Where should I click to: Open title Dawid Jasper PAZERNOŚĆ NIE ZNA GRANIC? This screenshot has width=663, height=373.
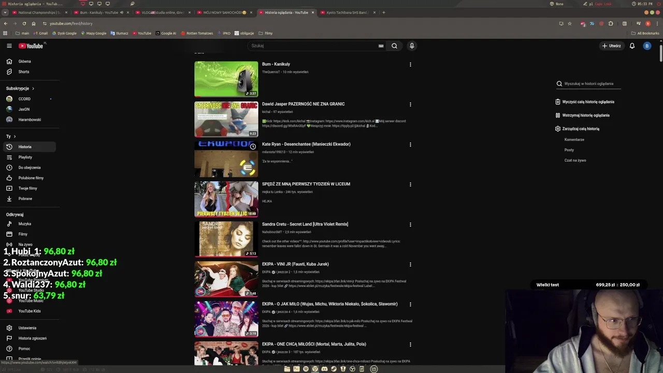point(303,104)
